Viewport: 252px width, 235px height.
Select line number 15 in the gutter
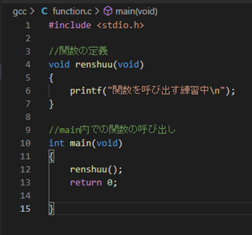25,209
